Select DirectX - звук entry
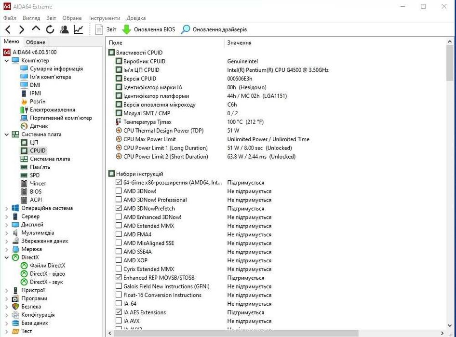 tap(46, 282)
